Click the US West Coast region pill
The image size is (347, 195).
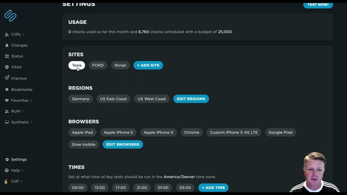pyautogui.click(x=152, y=99)
